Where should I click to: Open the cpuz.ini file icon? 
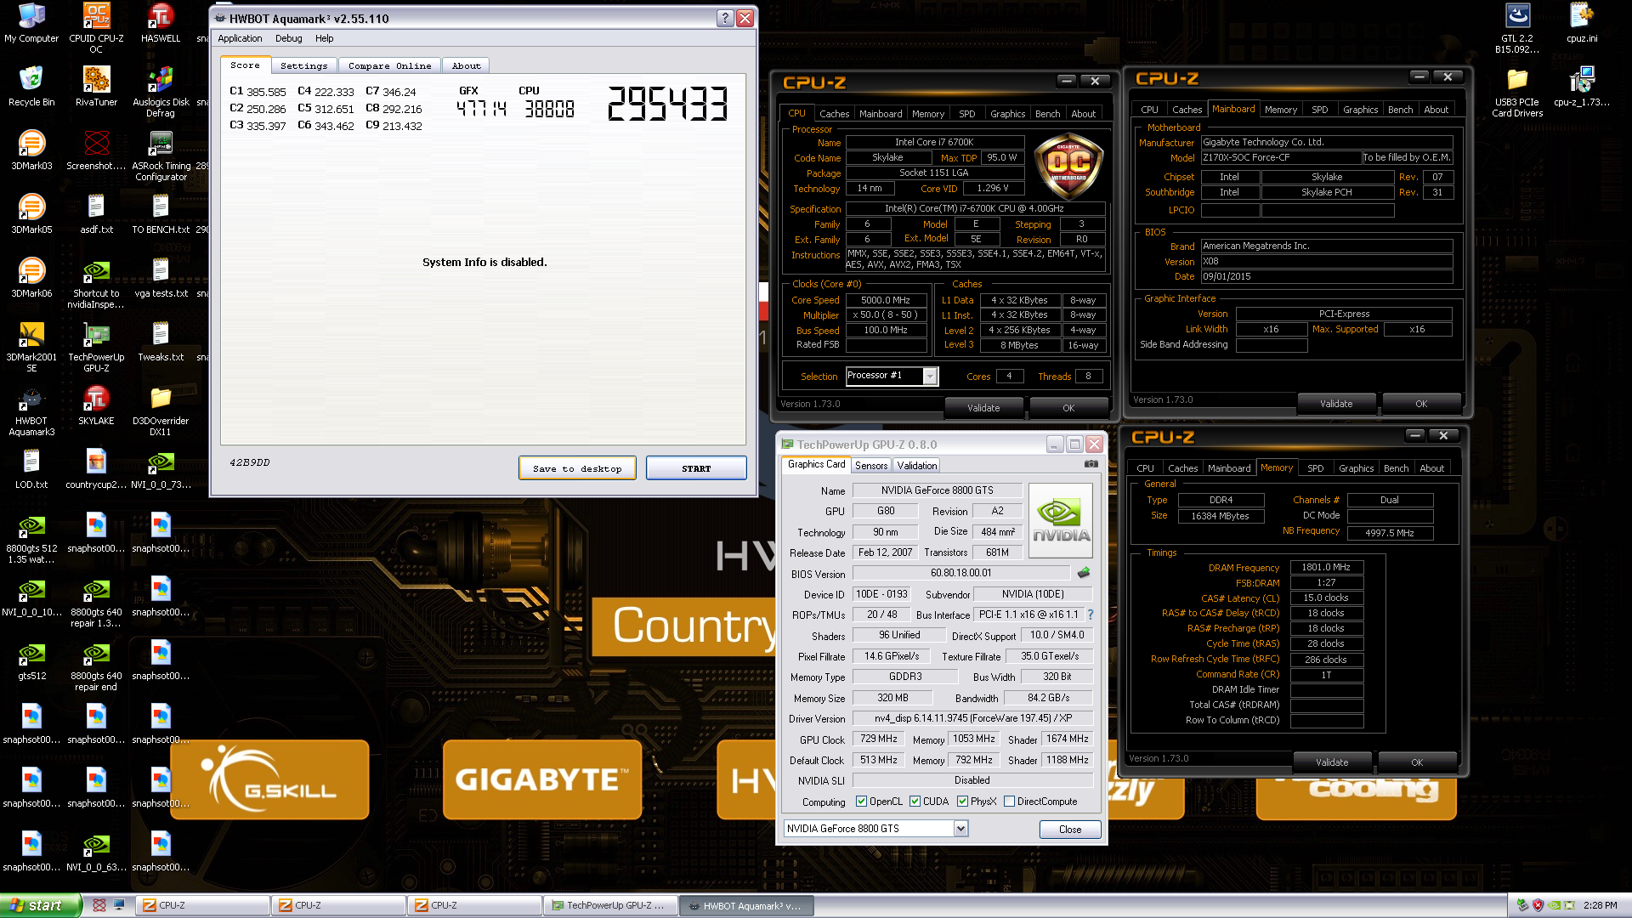[1582, 23]
